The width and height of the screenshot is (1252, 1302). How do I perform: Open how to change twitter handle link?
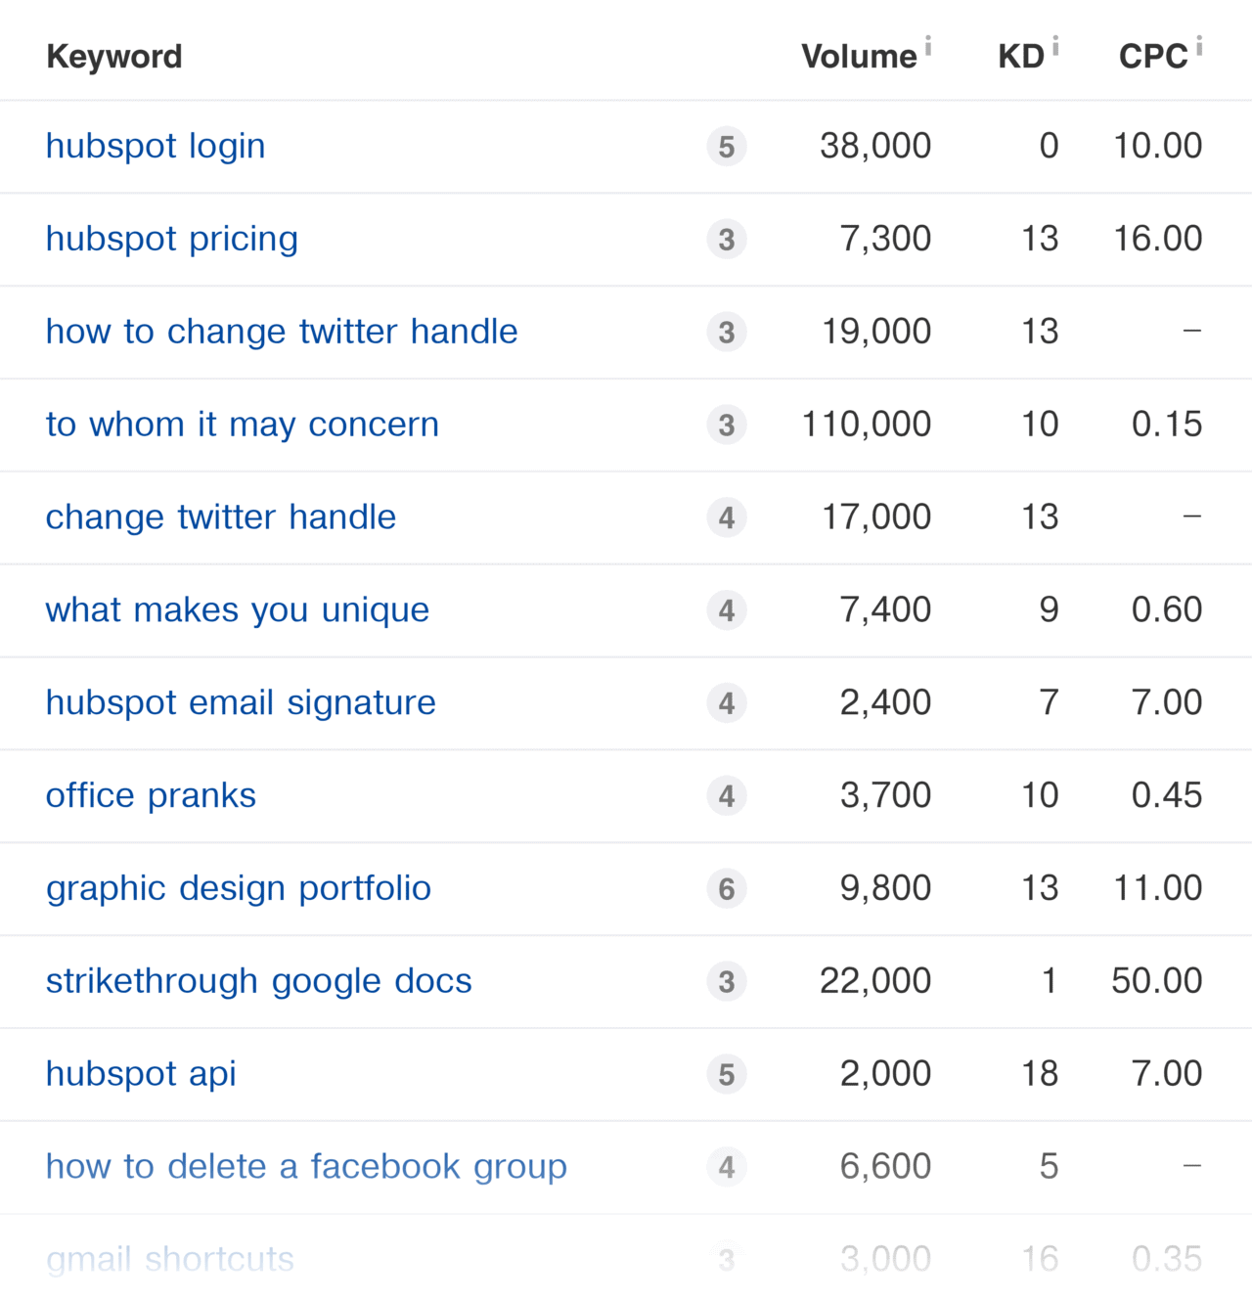(282, 332)
